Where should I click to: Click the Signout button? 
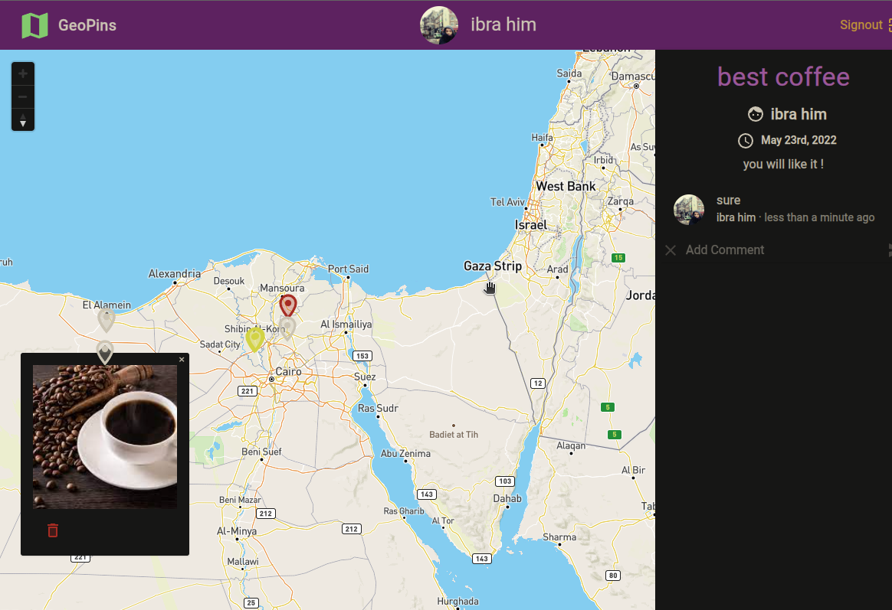861,25
